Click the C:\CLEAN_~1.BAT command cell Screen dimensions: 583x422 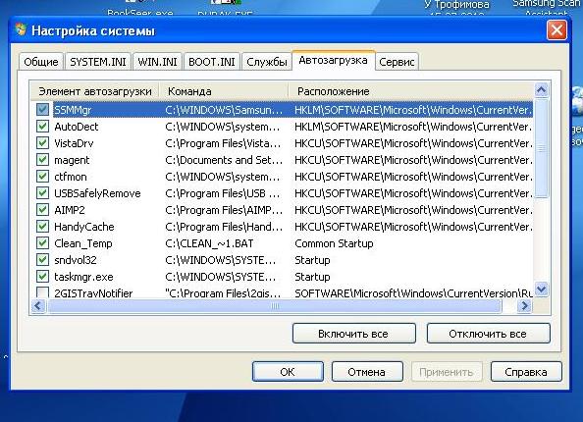pyautogui.click(x=209, y=244)
